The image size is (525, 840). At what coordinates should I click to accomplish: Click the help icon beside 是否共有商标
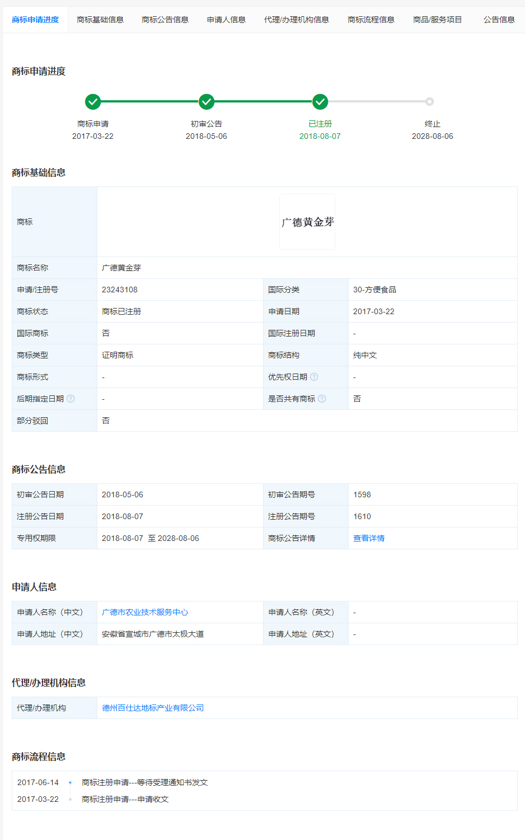point(322,399)
